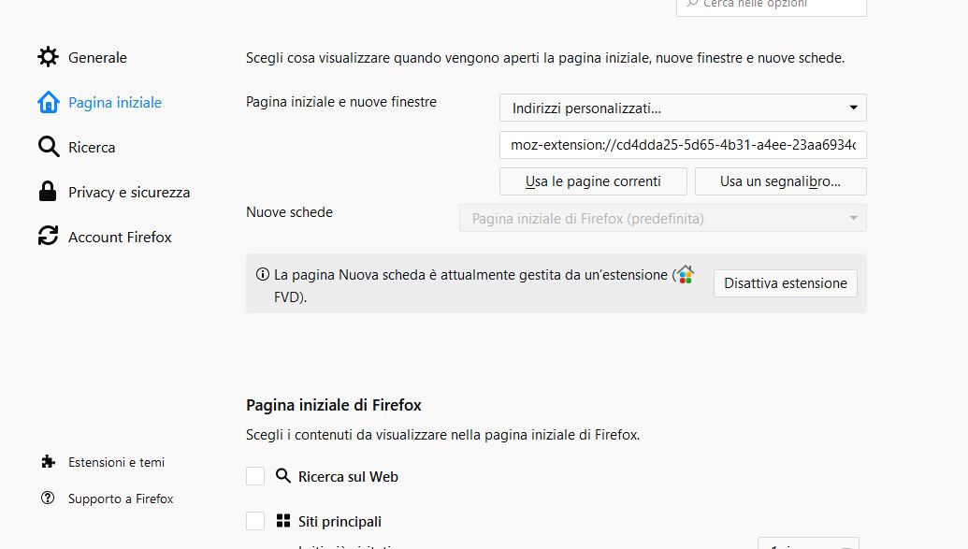Screen dimensions: 968x549
Task: Click Usa le pagine correnti button
Action: 593,181
